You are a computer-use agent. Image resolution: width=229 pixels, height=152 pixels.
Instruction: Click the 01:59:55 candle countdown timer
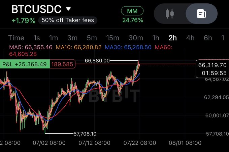point(214,73)
